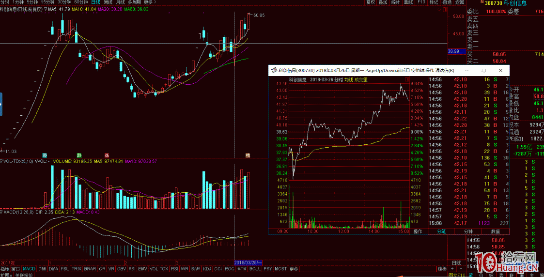Image resolution: width=544 pixels, height=277 pixels.
Task: Expand the 更多 periods menu at top
Action: coord(150,2)
